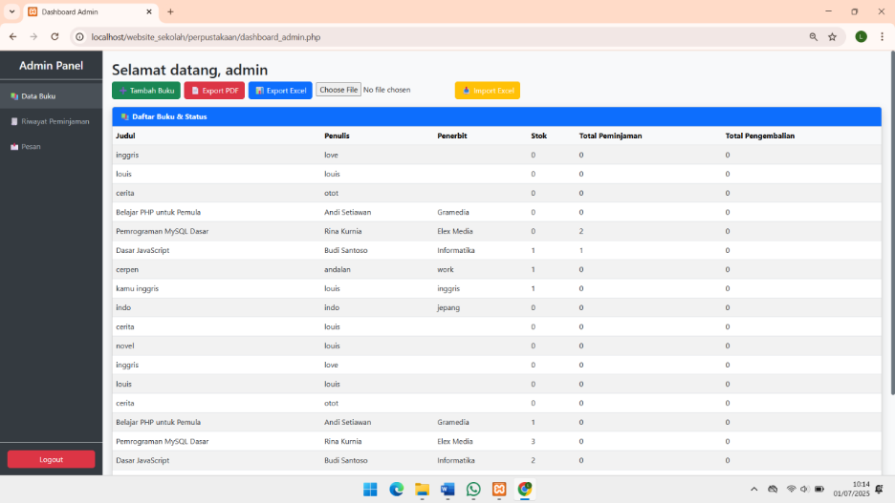Image resolution: width=895 pixels, height=503 pixels.
Task: Open the Chrome three-dot menu
Action: click(x=882, y=37)
